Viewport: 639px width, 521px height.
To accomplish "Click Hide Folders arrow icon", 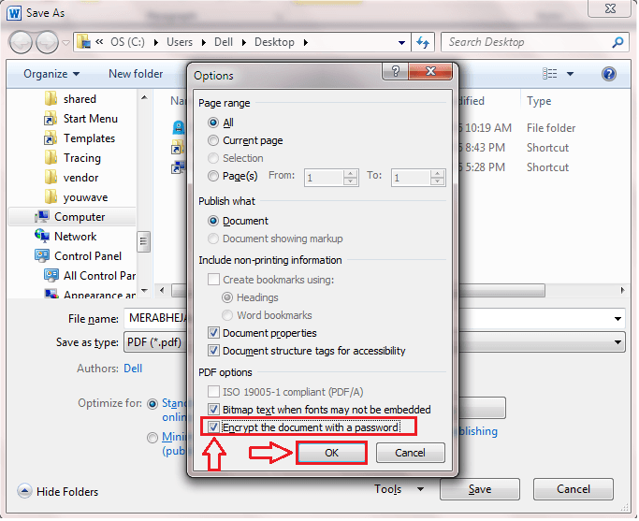I will tap(24, 491).
